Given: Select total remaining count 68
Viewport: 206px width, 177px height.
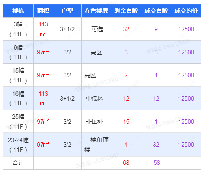Looking at the screenshot, I should click(x=126, y=163).
